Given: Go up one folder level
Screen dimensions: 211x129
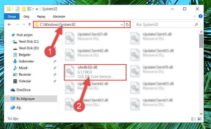Looking at the screenshot, I should point(30,24).
